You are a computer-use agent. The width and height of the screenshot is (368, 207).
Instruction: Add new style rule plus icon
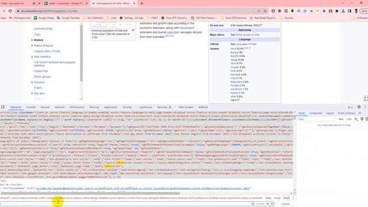click(356, 119)
